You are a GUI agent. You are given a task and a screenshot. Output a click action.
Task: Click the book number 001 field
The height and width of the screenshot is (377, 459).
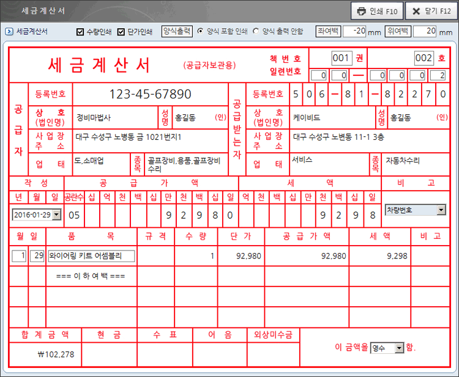(x=341, y=58)
